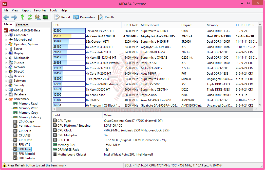265x170 pixels.
Task: Click the 35616 score bar
Action: [x=69, y=36]
